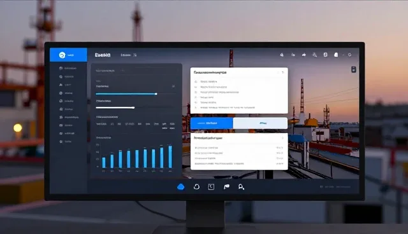Click the floppy disk save icon below the top toolbar
408x234 pixels.
pos(354,69)
